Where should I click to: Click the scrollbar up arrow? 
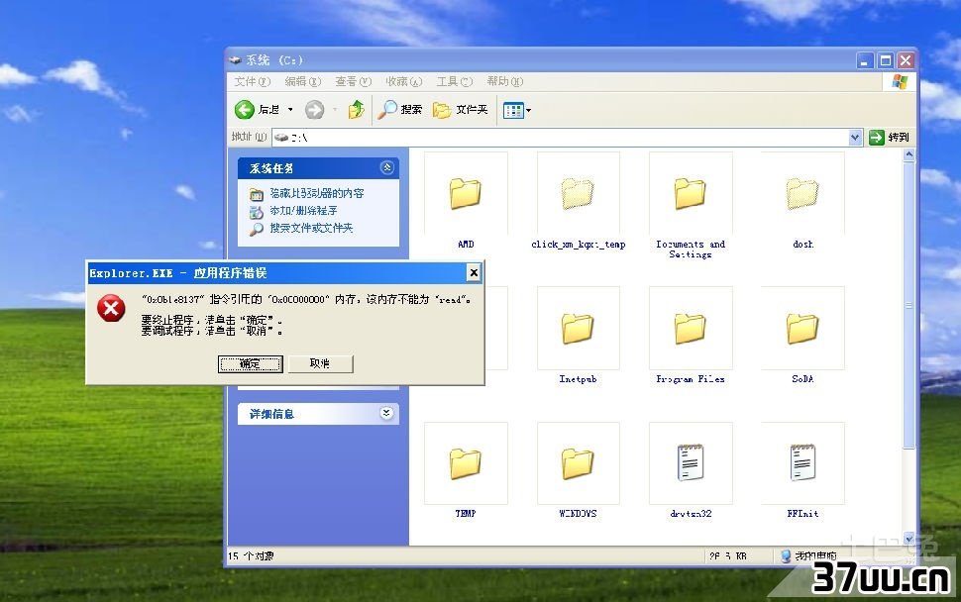click(908, 154)
